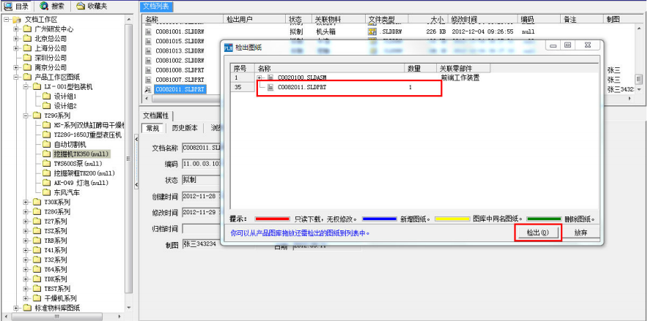Image resolution: width=648 pixels, height=321 pixels.
Task: Click the YSZ系列 folder icon
Action: coord(37,231)
